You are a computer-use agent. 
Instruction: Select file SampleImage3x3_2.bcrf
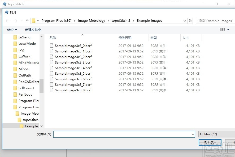(x=73, y=57)
